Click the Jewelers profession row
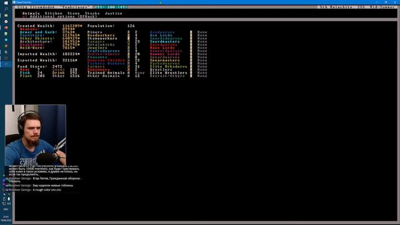Viewport: 400px width, 225px height. pos(112,47)
